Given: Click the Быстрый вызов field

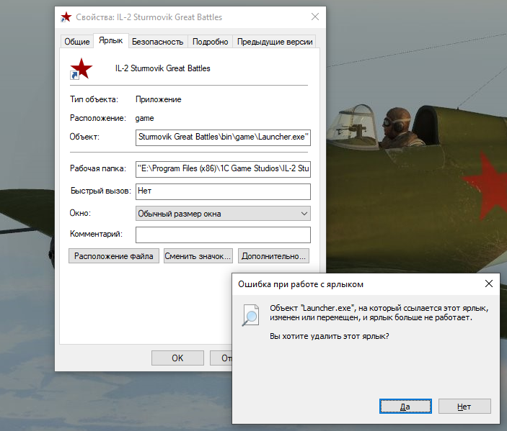Looking at the screenshot, I should (x=223, y=191).
